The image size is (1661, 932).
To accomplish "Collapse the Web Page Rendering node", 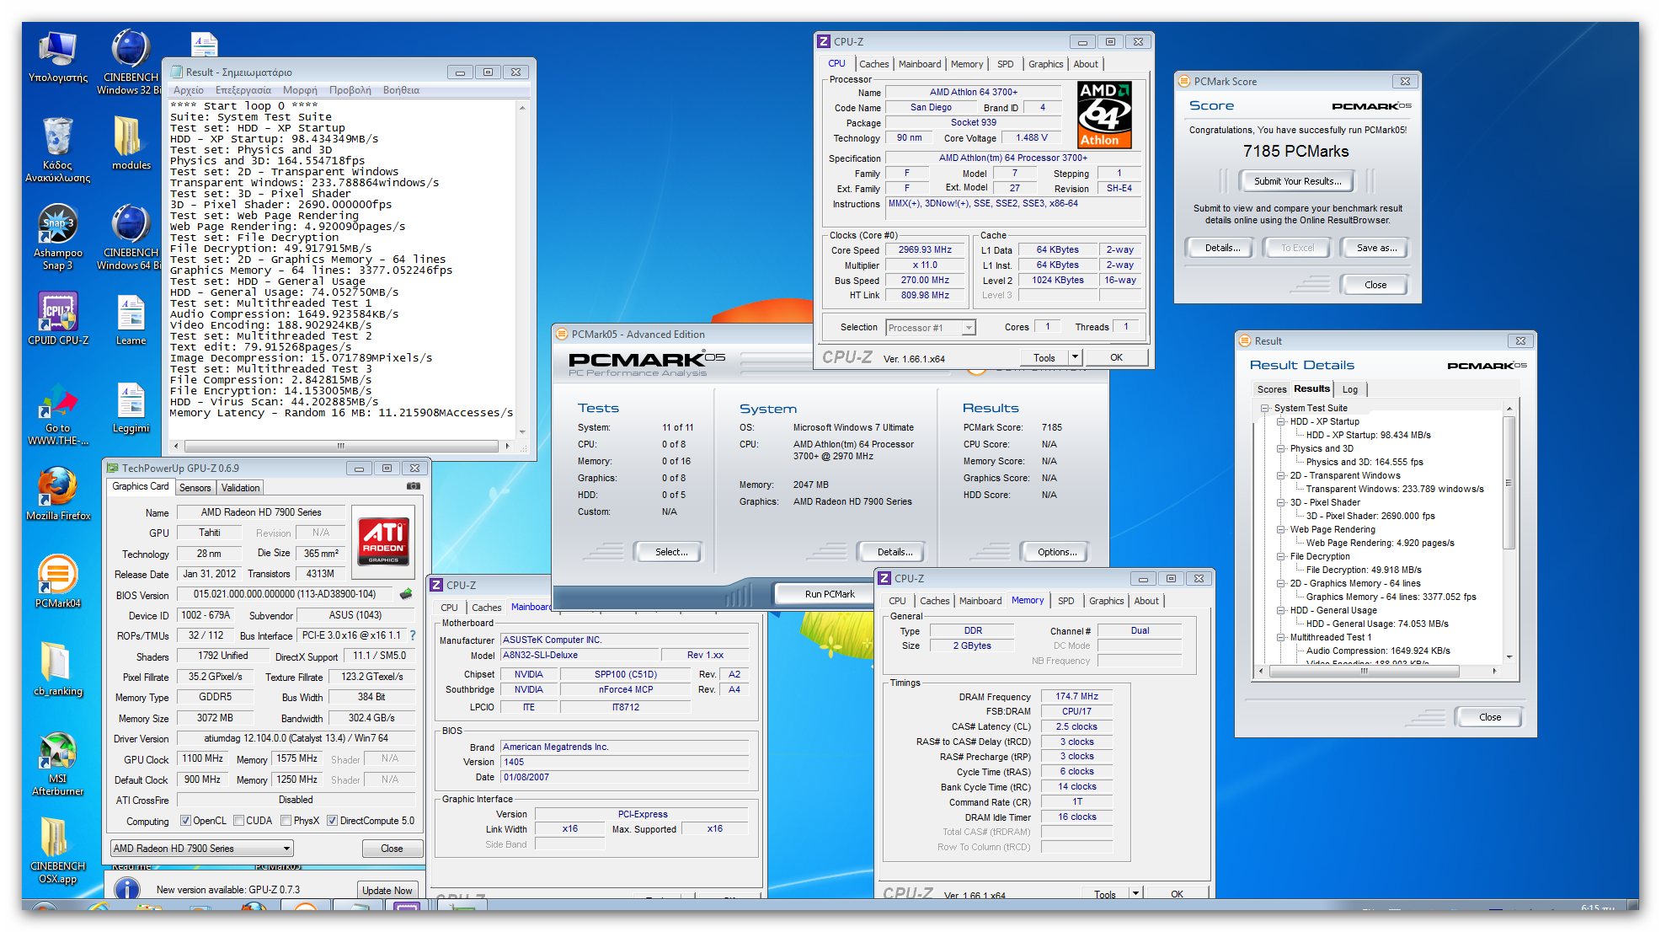I will [1281, 529].
